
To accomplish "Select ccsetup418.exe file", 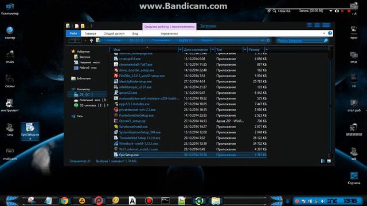I will [130, 59].
